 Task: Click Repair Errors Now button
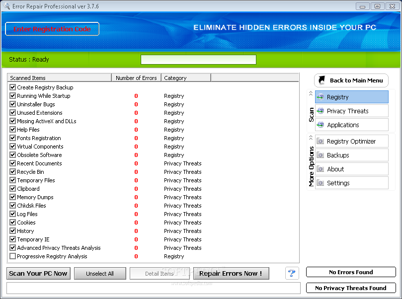coord(231,273)
